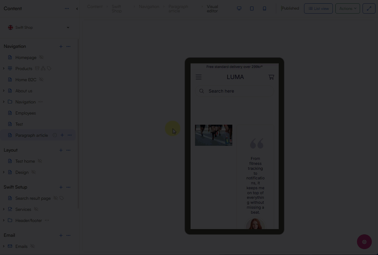Toggle hidden eye icon next to Emails
Screen dimensions: 378x255
pos(32,246)
